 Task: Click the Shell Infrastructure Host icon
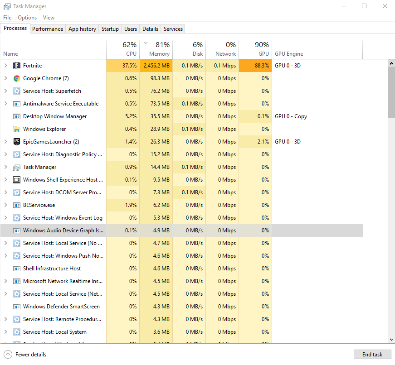(17, 269)
